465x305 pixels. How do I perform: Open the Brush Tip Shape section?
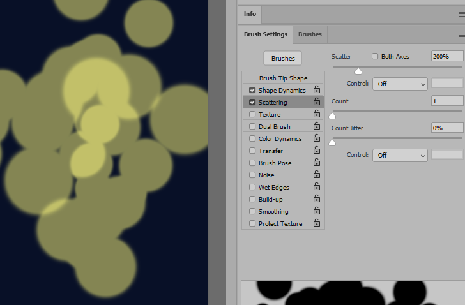tap(283, 78)
